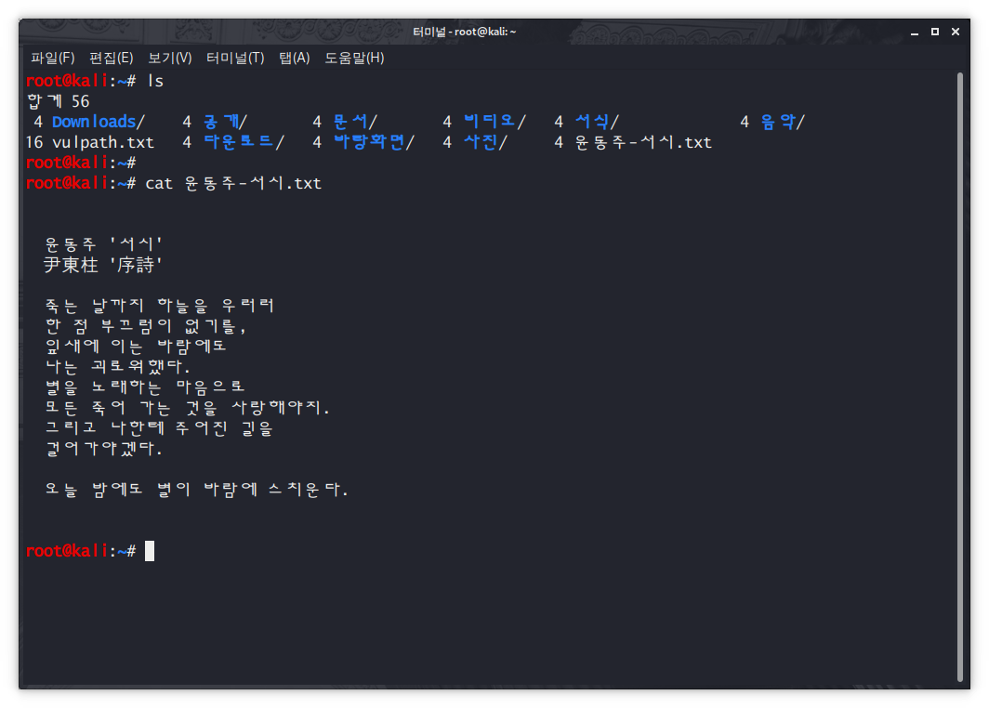Click line 죽는 날까지 하늘을 우러러
The width and height of the screenshot is (989, 708).
click(160, 306)
